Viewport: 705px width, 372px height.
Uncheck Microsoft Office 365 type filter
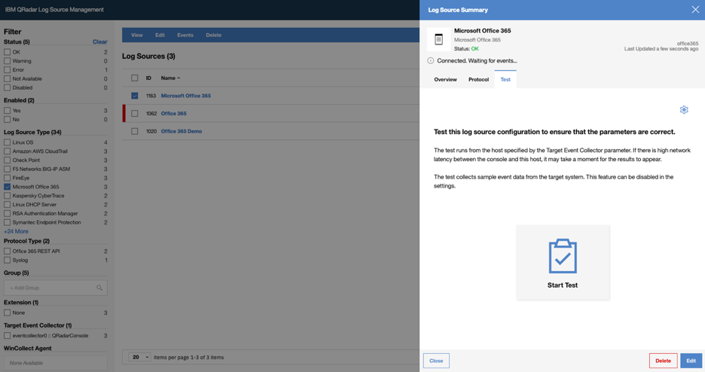coord(8,187)
